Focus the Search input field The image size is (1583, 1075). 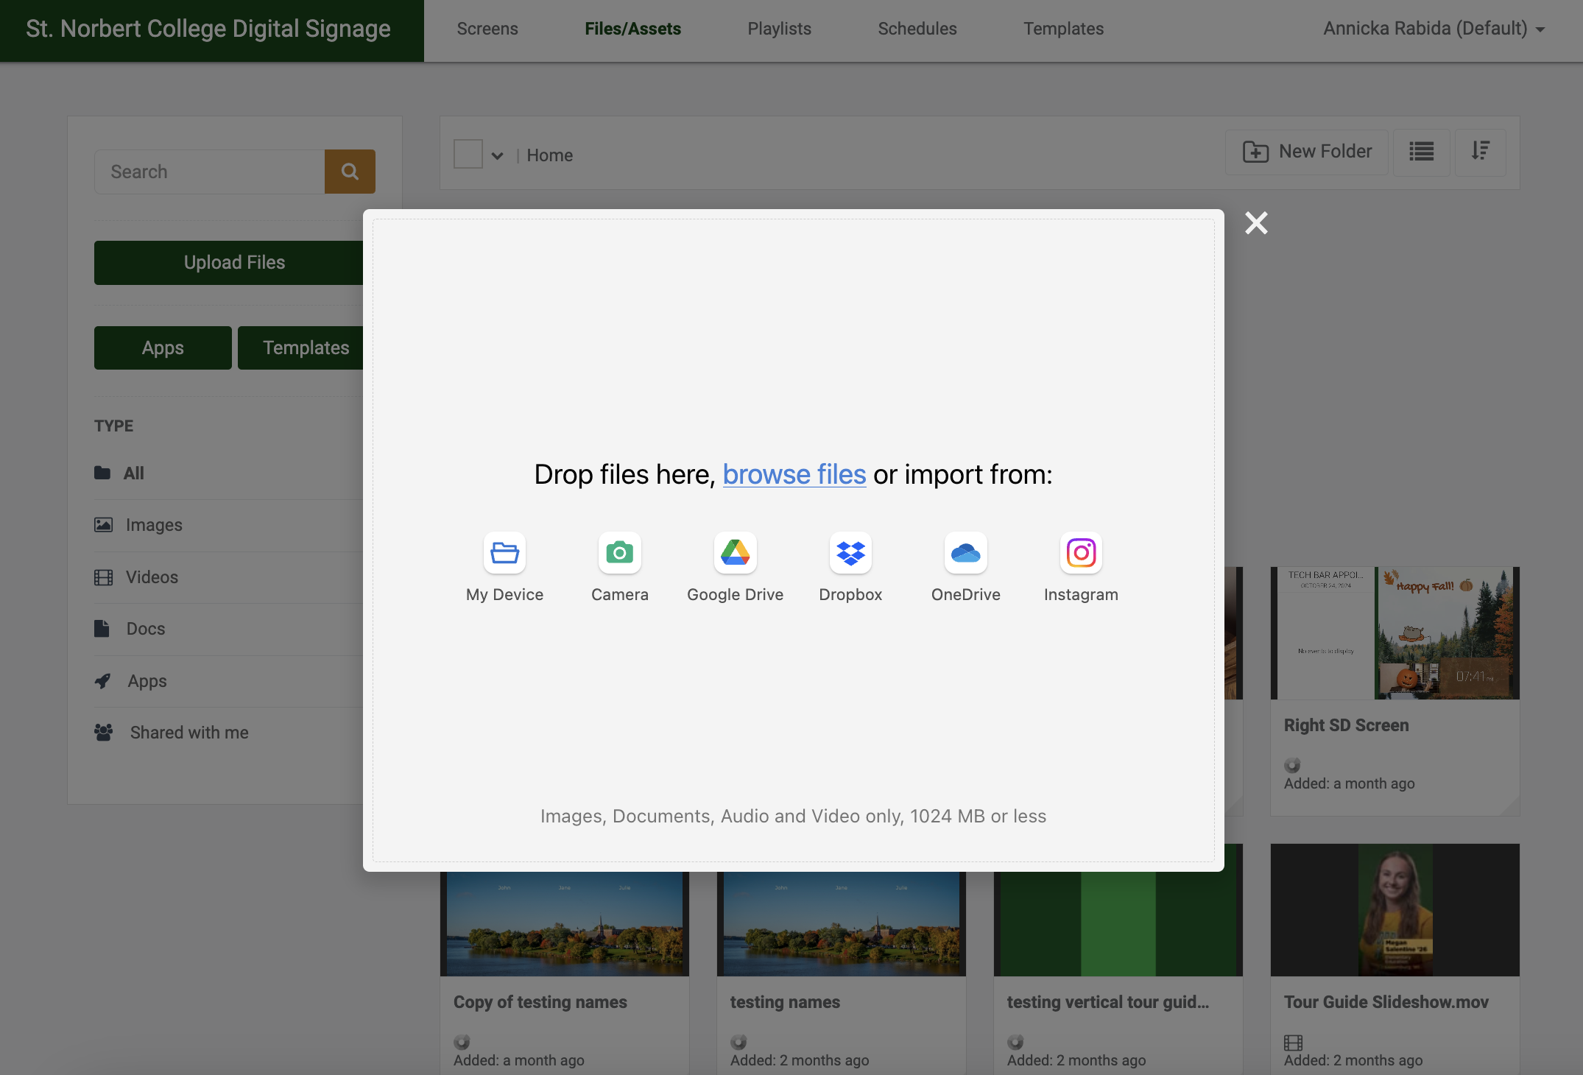pos(209,172)
